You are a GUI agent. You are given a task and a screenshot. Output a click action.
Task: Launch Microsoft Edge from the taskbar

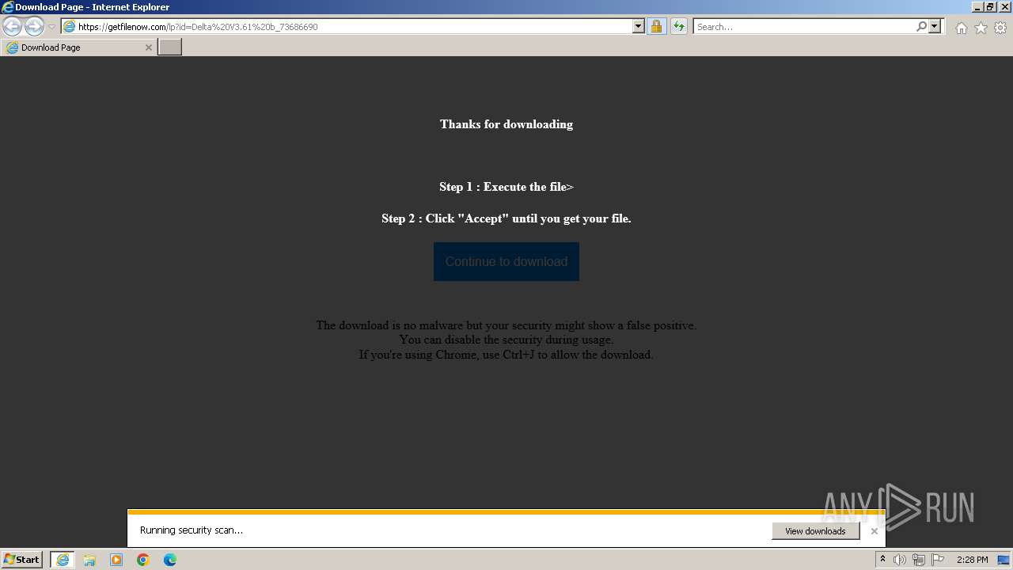coord(170,560)
